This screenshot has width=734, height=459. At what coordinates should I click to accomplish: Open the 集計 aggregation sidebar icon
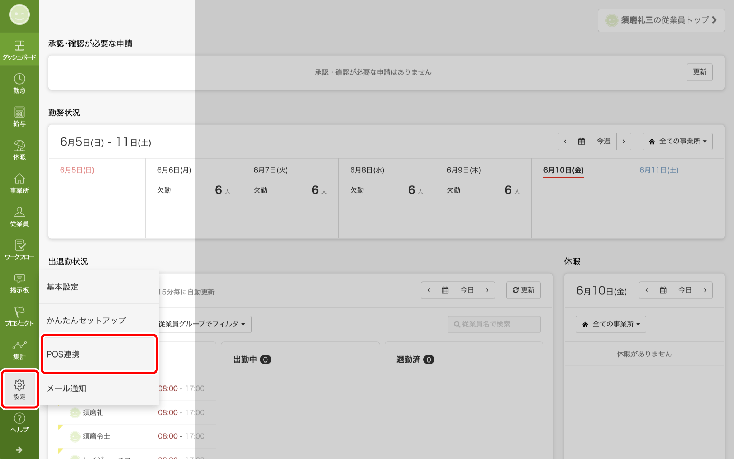pyautogui.click(x=19, y=350)
